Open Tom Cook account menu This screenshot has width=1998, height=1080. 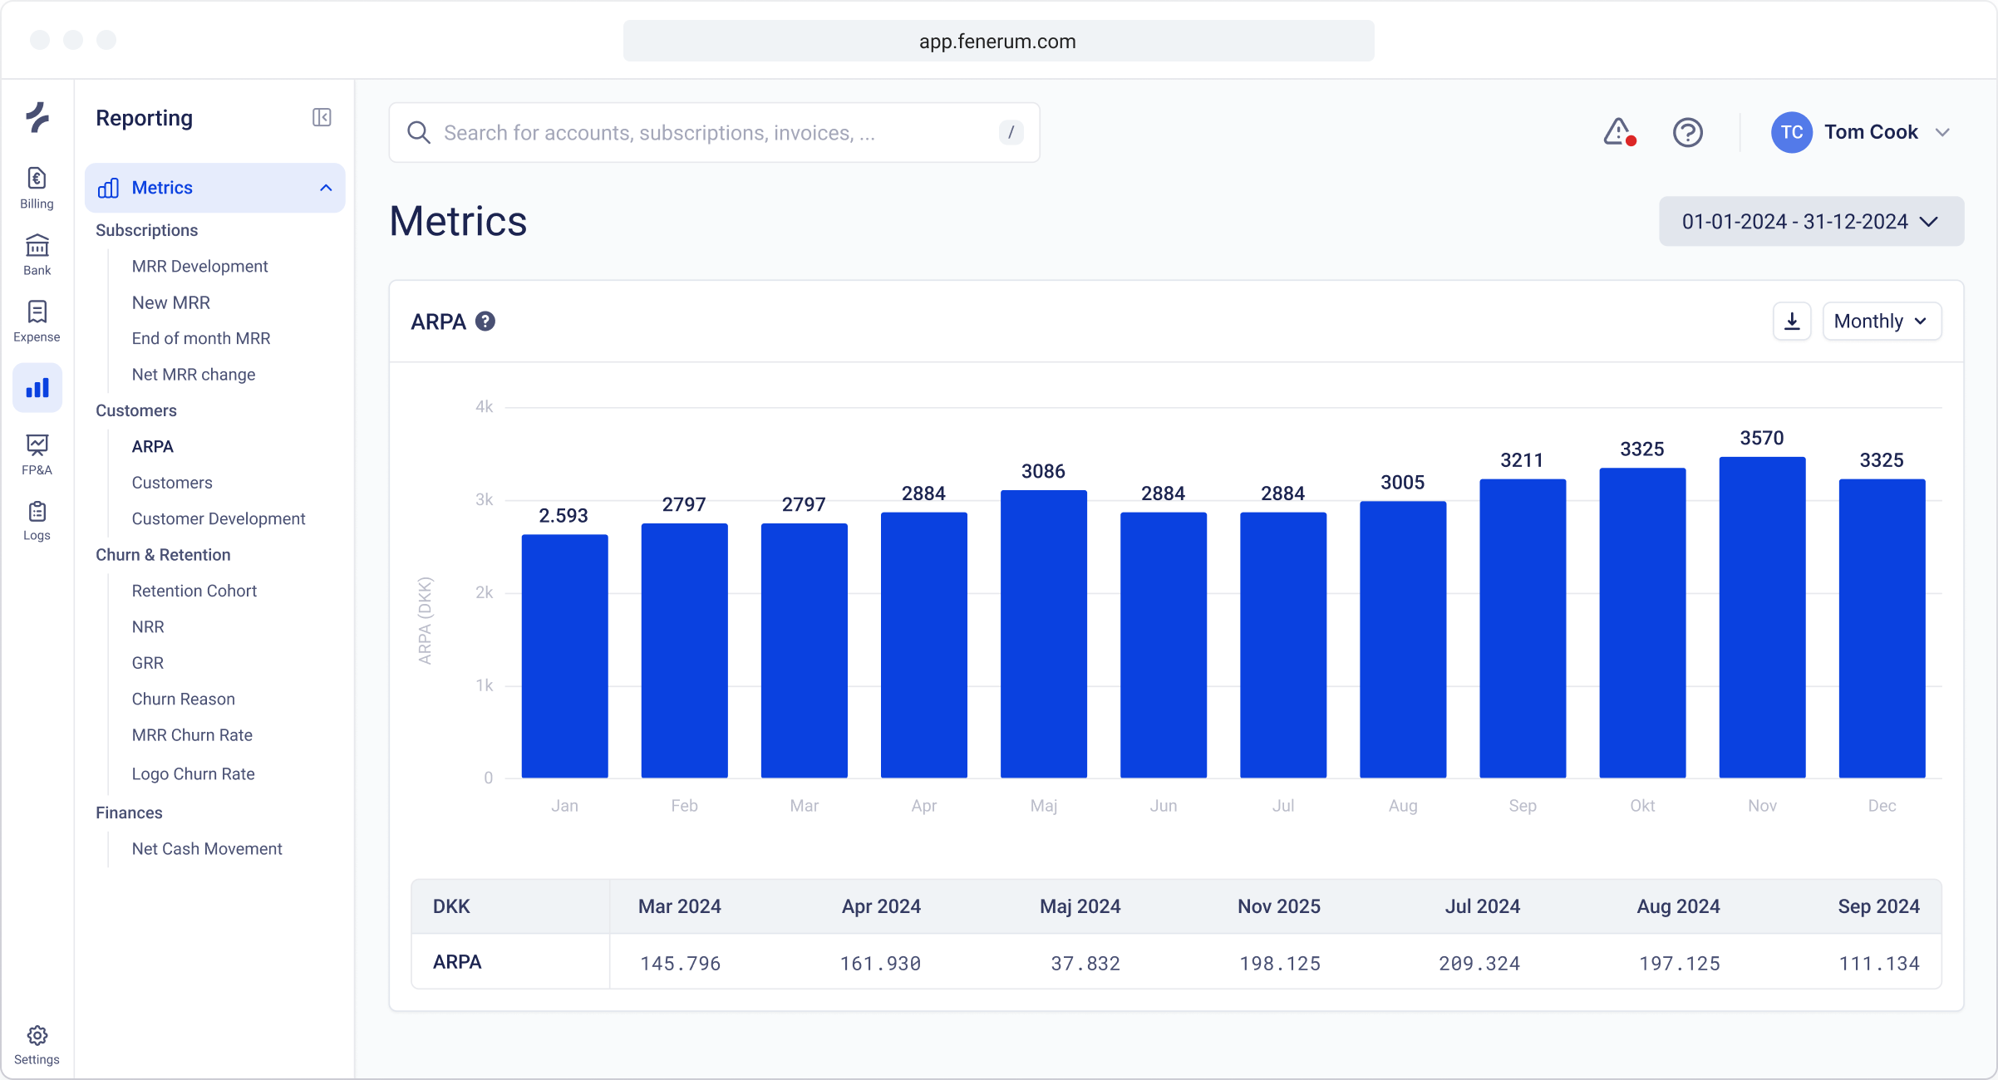tap(1863, 132)
